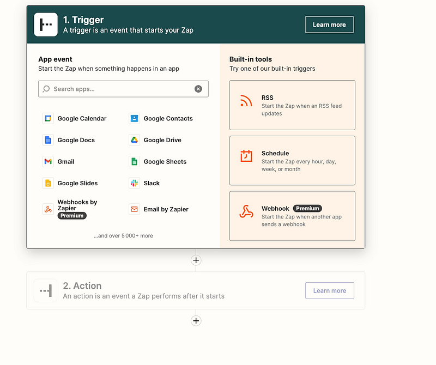Viewport: 436px width, 365px height.
Task: Choose Google Slides app label
Action: tap(77, 183)
